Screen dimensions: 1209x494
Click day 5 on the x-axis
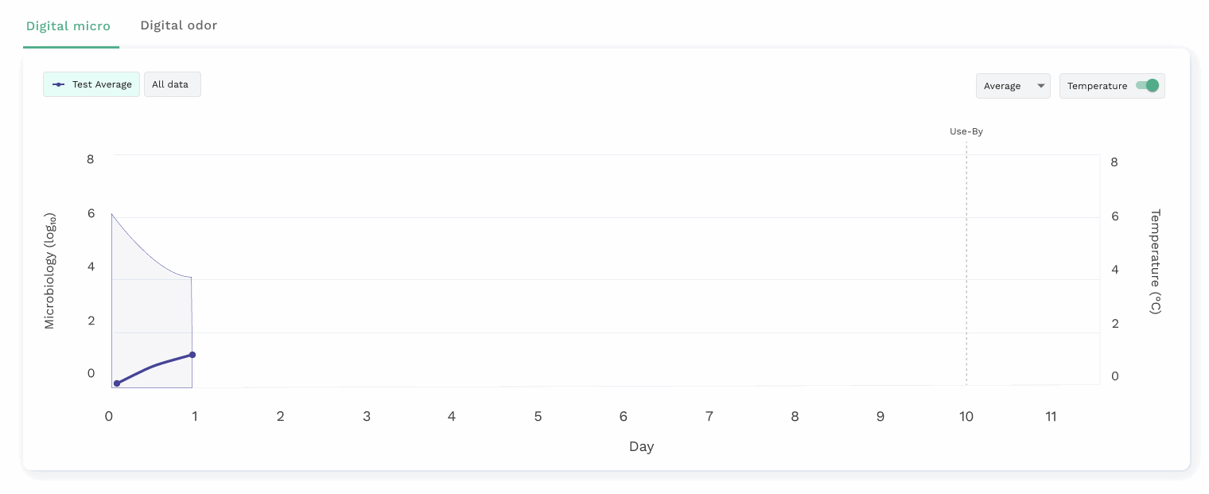pyautogui.click(x=538, y=416)
